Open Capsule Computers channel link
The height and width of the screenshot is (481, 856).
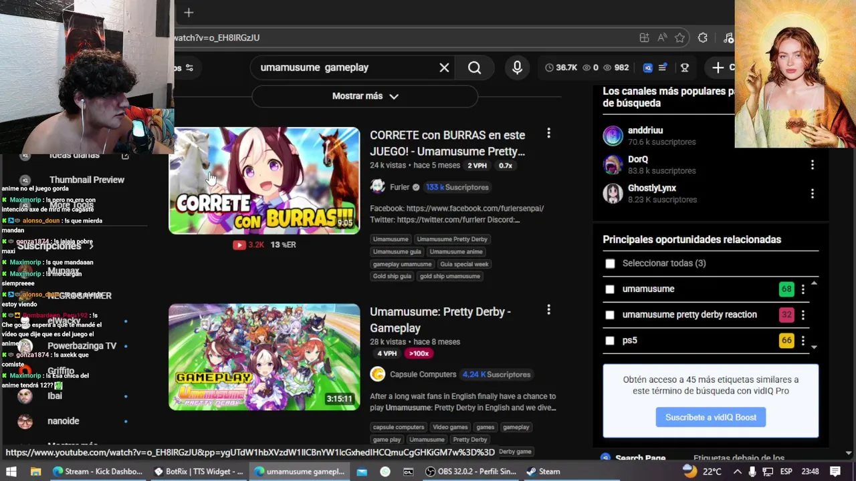point(423,374)
